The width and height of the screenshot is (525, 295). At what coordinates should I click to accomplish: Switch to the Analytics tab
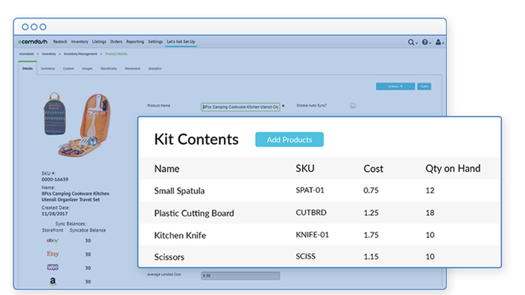pos(155,69)
